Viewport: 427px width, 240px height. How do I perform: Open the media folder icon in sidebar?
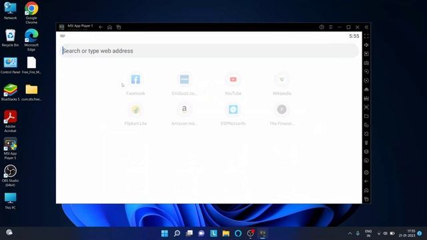[x=366, y=116]
